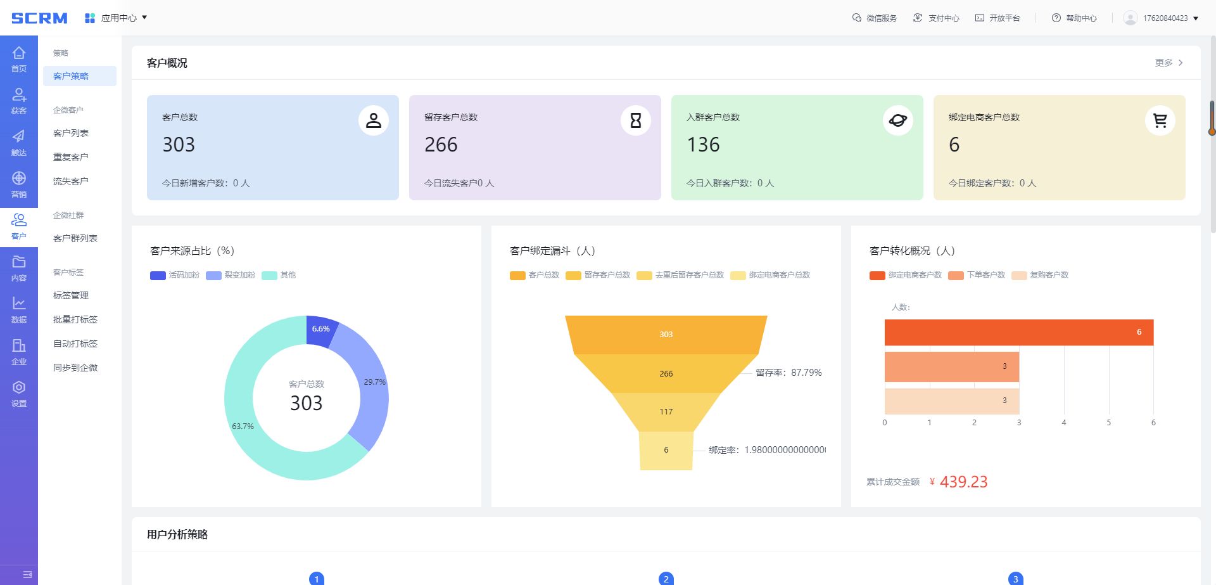Toggle 留存客户总数 legend in funnel chart
The image size is (1216, 585).
click(598, 275)
